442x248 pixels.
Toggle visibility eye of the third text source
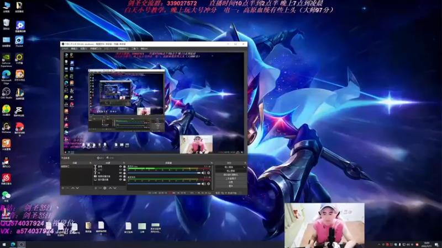[120, 173]
